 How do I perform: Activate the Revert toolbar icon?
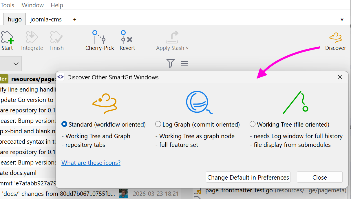pos(127,38)
